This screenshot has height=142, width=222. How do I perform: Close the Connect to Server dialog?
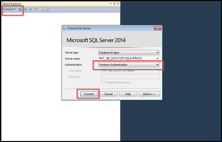click(157, 28)
